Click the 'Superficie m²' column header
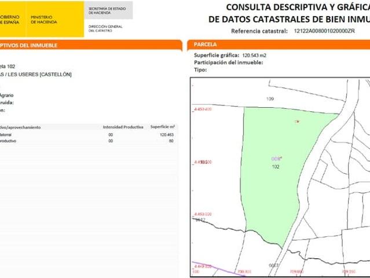 pos(163,127)
